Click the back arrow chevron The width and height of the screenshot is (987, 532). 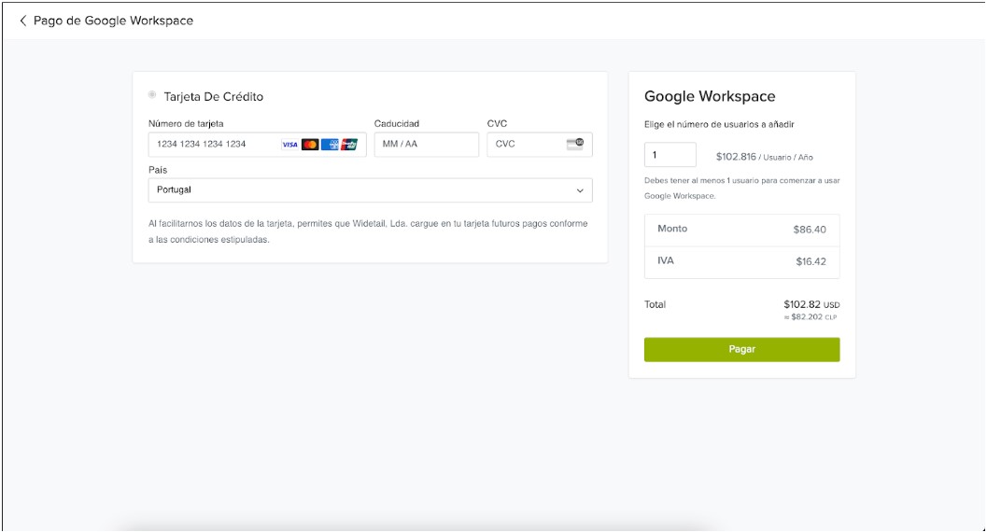tap(23, 21)
